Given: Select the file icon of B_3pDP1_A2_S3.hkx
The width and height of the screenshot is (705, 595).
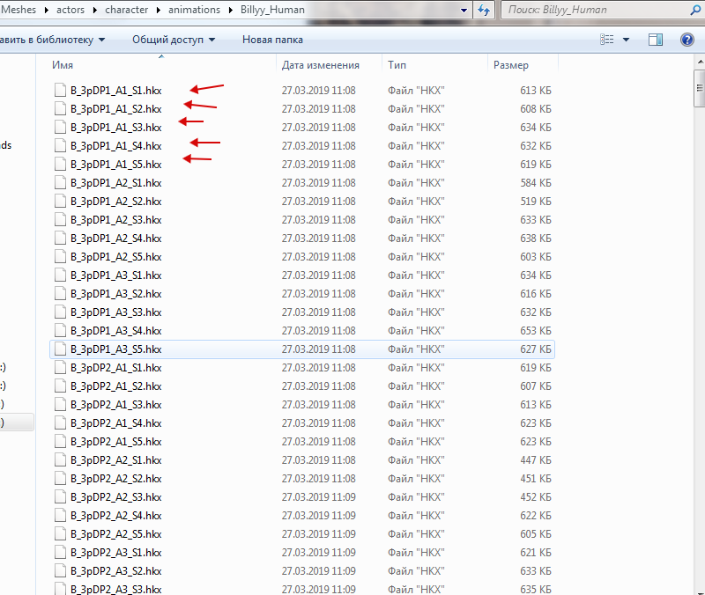Looking at the screenshot, I should (60, 220).
